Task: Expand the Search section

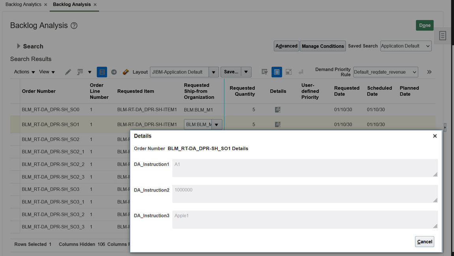Action: (x=19, y=46)
